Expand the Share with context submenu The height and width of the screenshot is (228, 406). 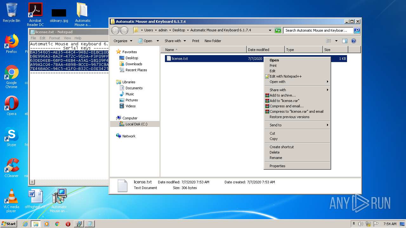(298, 90)
